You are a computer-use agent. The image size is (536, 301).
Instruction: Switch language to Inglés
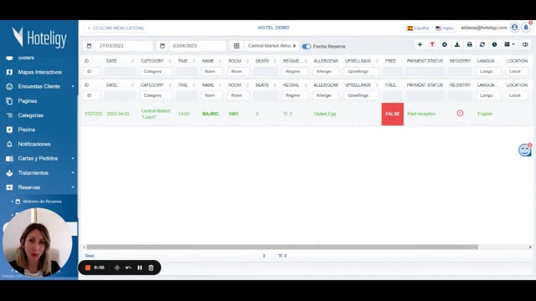pos(445,28)
